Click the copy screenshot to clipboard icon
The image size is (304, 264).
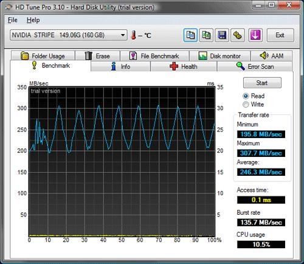point(206,35)
